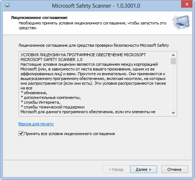Click the window title 'Microsoft Safety Scanner - 1.0.3001.0'
195x180 pixels.
coord(96,6)
